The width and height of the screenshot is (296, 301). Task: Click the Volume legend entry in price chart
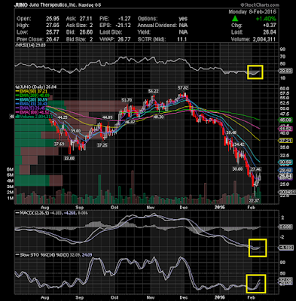coord(34,117)
